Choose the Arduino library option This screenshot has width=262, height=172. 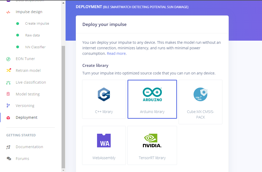152,99
